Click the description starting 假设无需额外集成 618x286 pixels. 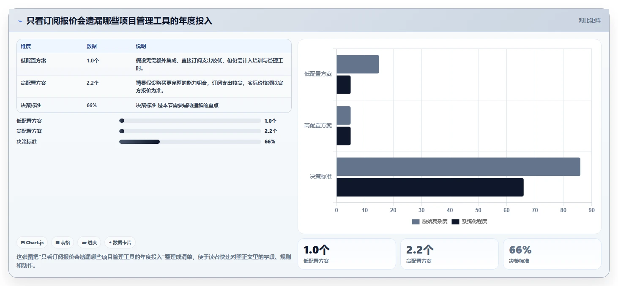(209, 65)
